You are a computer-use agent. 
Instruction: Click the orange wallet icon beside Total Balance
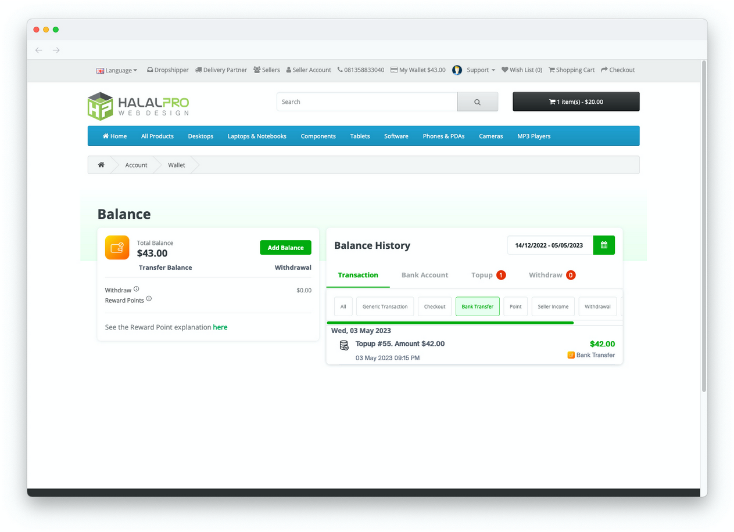click(117, 247)
